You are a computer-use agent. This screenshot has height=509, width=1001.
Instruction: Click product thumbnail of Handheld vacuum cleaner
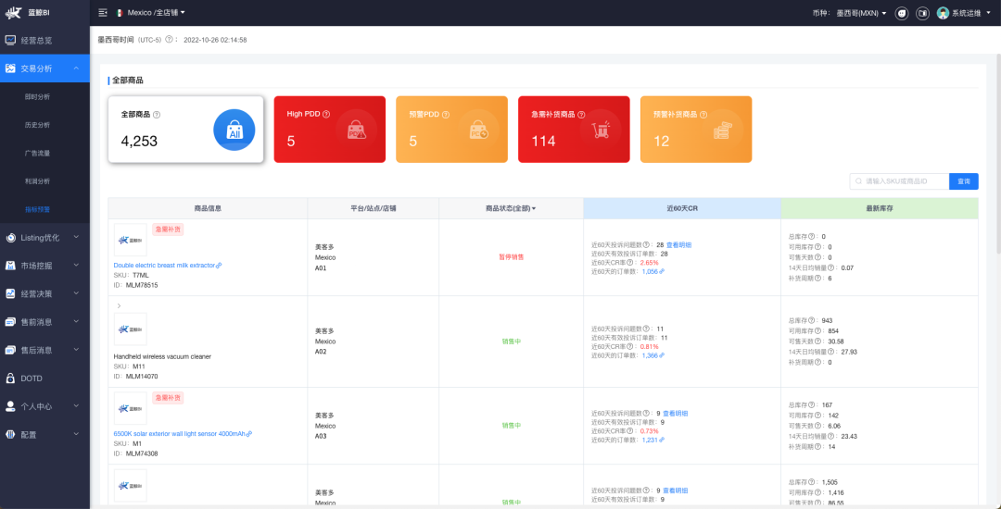coord(131,329)
